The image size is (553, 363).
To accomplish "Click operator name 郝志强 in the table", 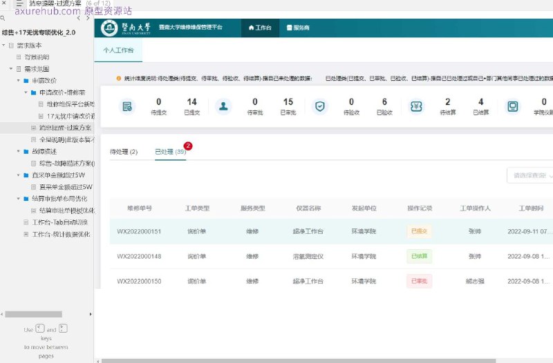I will click(475, 282).
